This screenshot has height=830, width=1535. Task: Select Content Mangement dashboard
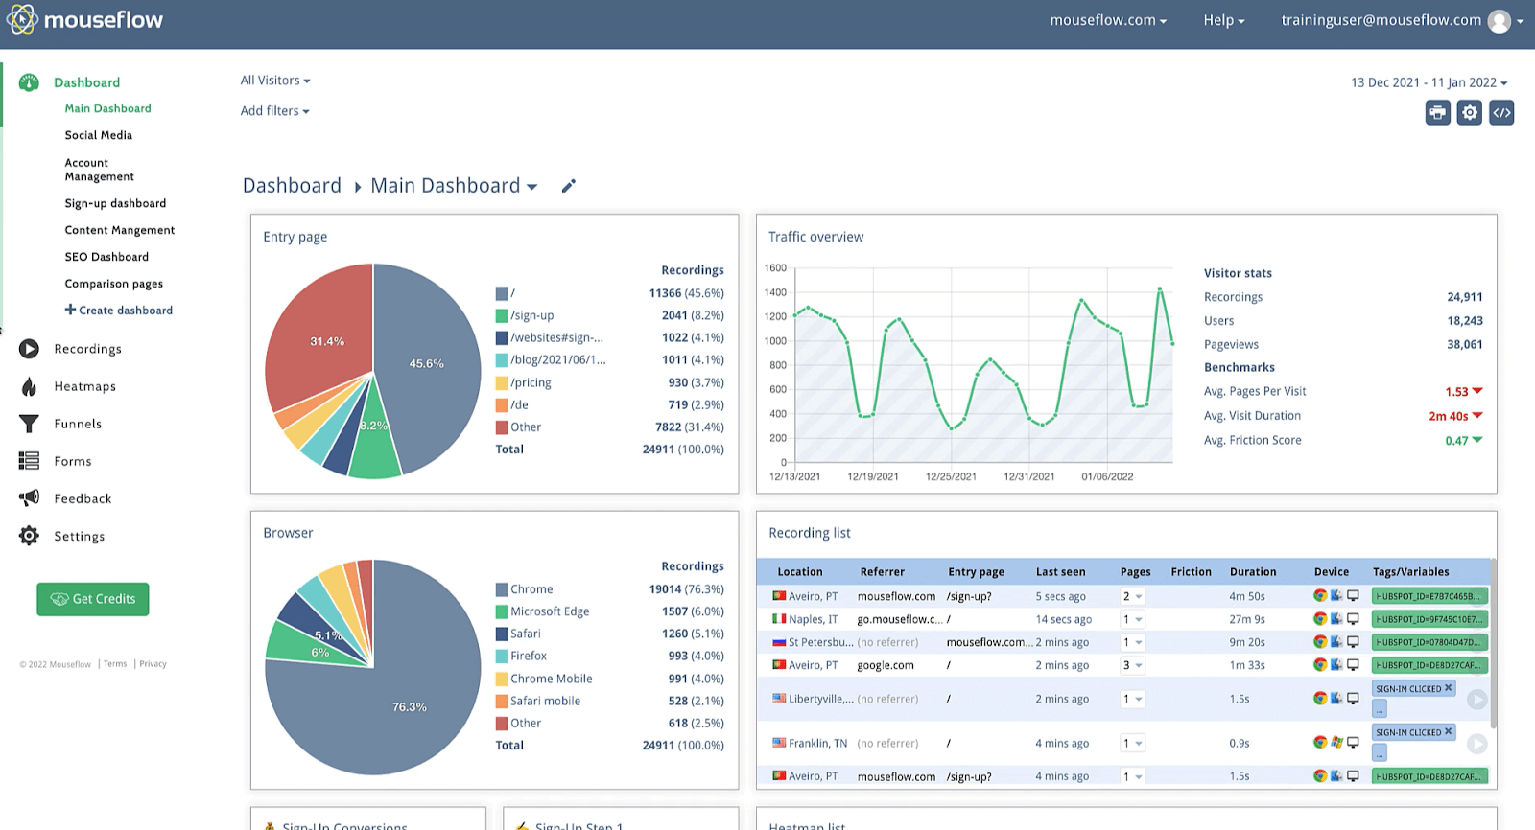(119, 230)
